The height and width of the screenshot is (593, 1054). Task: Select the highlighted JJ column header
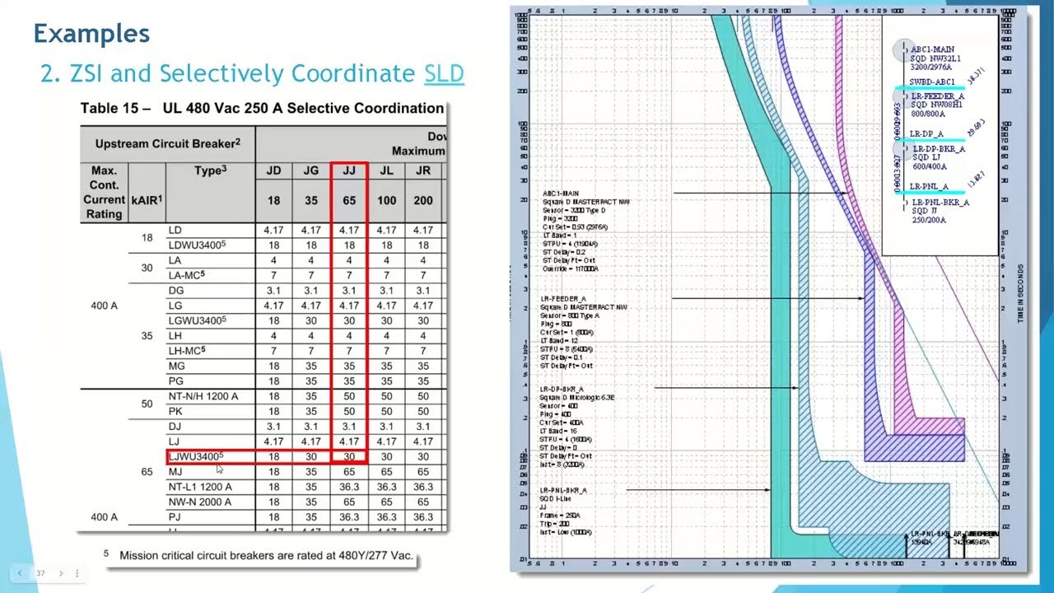348,170
